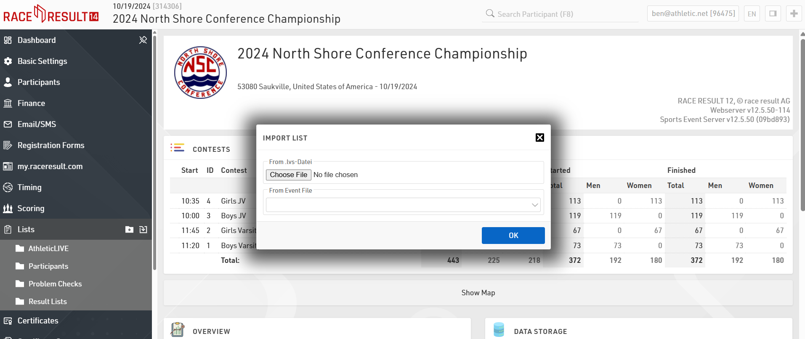The height and width of the screenshot is (339, 805).
Task: Open the EN language selector
Action: pos(752,13)
